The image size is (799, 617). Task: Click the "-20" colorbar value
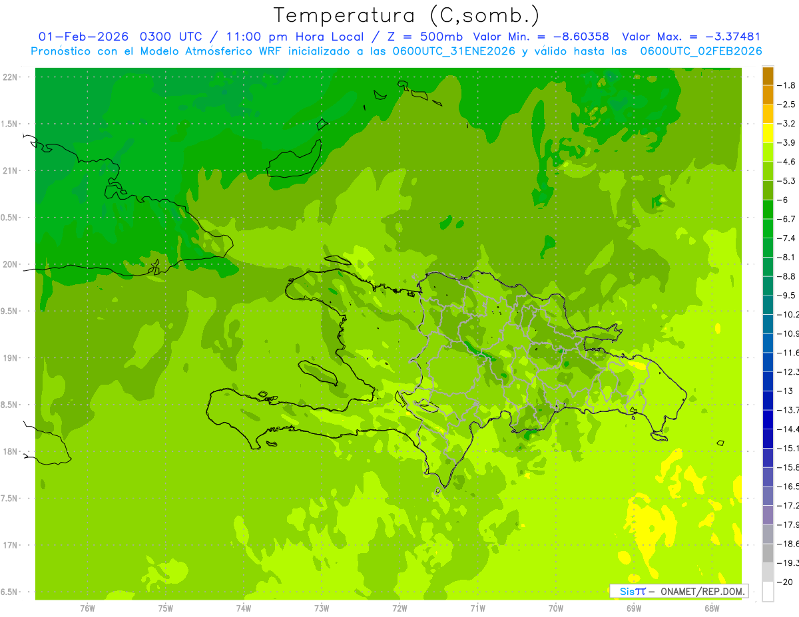pos(785,582)
